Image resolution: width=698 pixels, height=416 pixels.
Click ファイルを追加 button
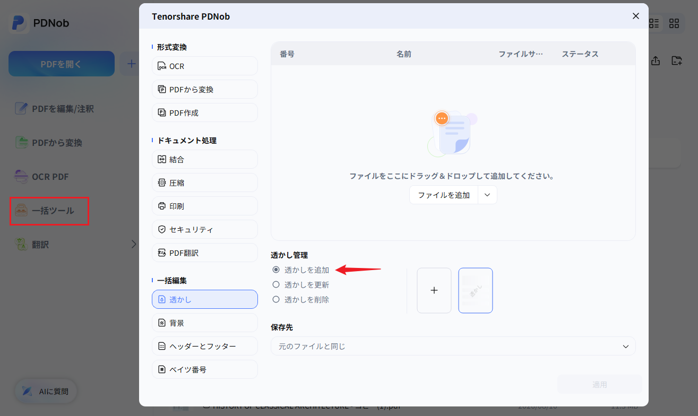pos(444,195)
